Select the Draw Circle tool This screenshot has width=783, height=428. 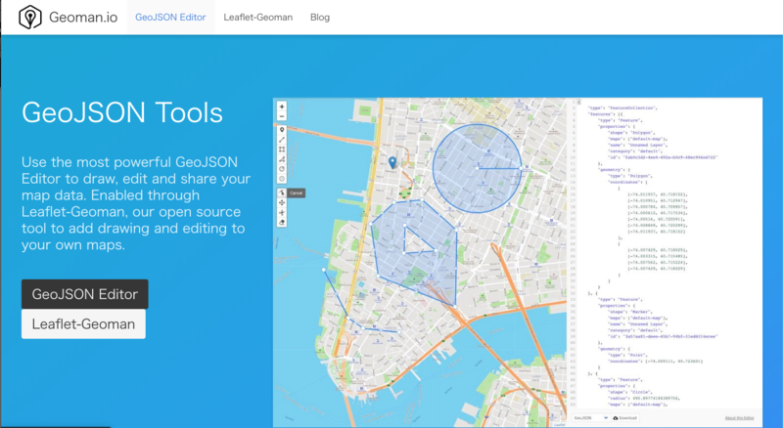(282, 169)
